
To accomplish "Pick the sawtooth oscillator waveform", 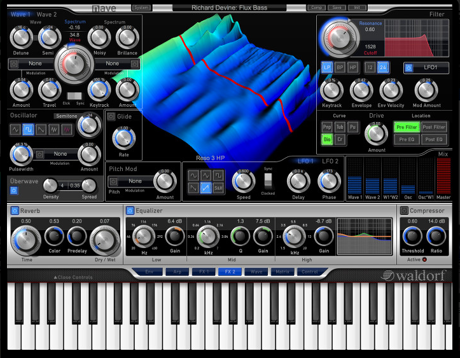I will click(x=41, y=129).
